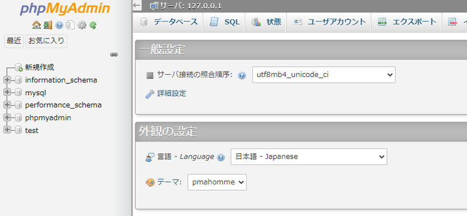The image size is (467, 216).
Task: Open the 詳細設定 link
Action: (172, 93)
